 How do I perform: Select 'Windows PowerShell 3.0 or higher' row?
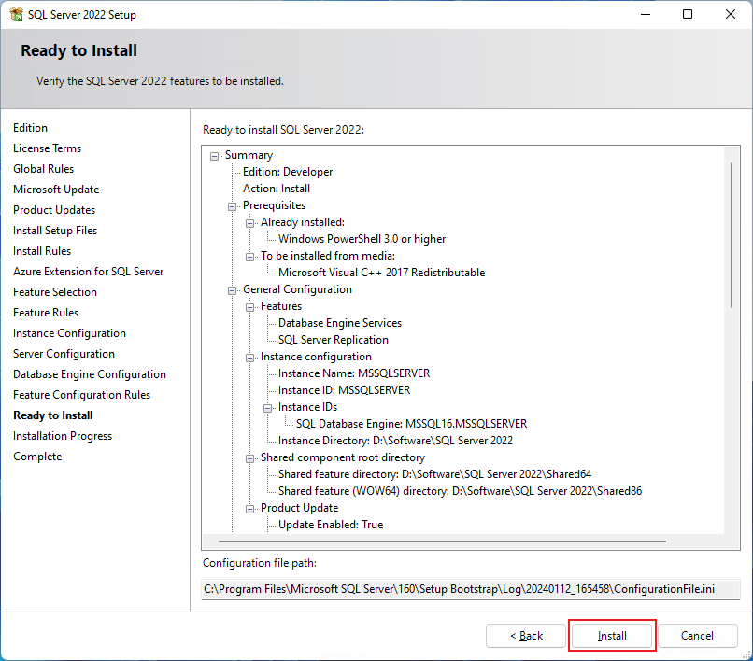[x=362, y=239]
